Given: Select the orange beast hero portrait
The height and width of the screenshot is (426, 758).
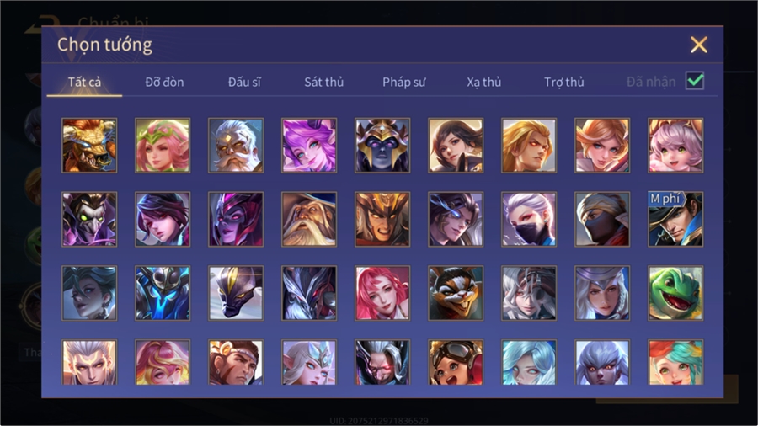Looking at the screenshot, I should click(x=89, y=146).
